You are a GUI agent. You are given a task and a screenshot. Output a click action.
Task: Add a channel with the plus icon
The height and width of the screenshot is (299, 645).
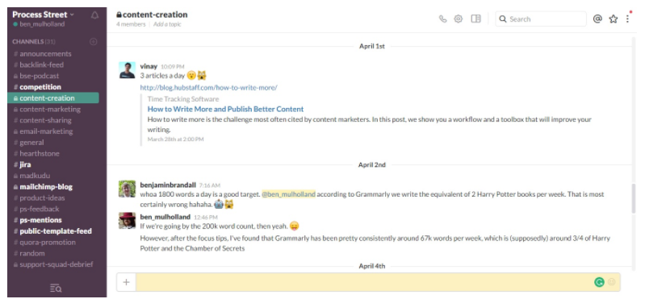point(94,41)
